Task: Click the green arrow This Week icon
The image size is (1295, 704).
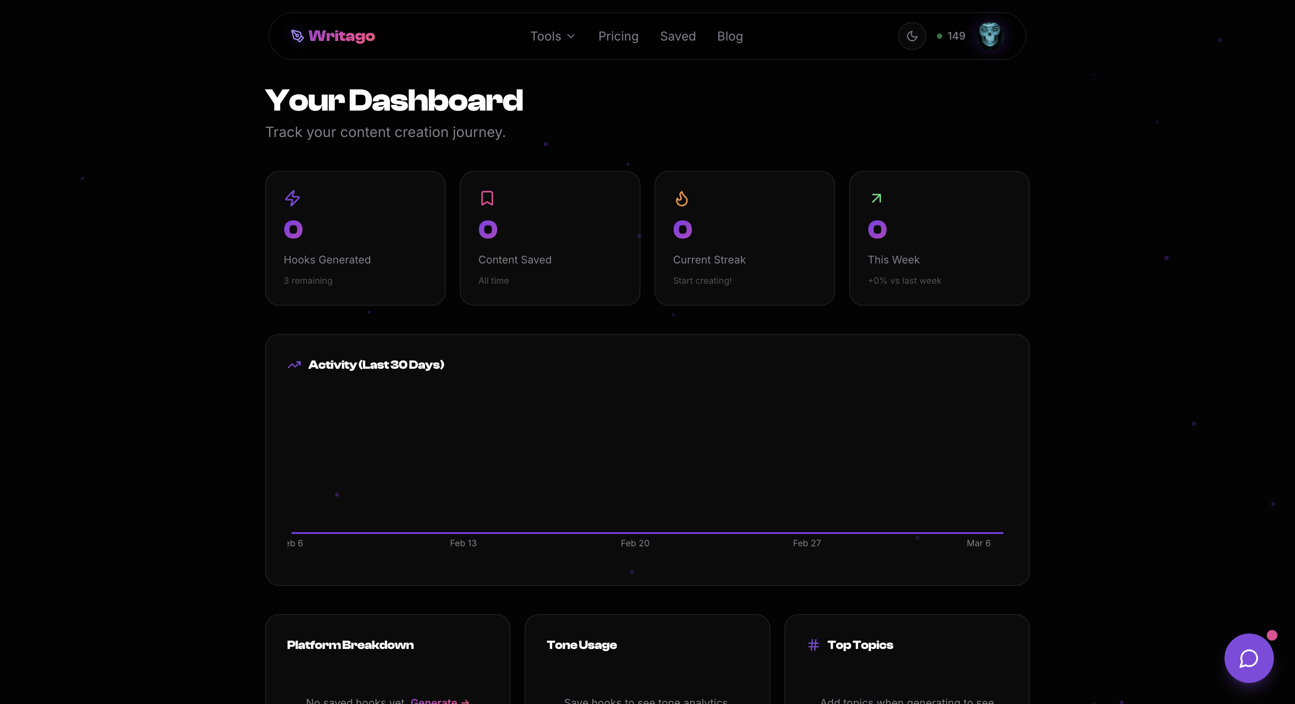Action: (876, 198)
